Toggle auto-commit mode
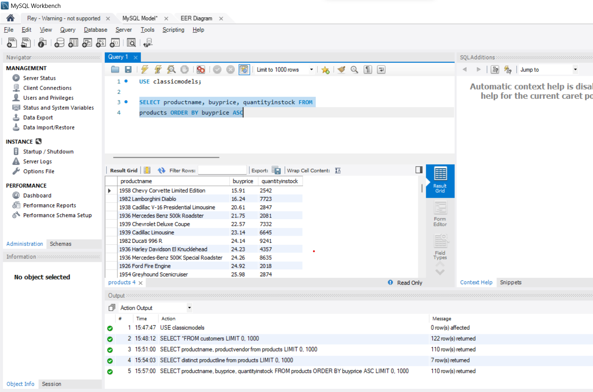 pos(244,69)
